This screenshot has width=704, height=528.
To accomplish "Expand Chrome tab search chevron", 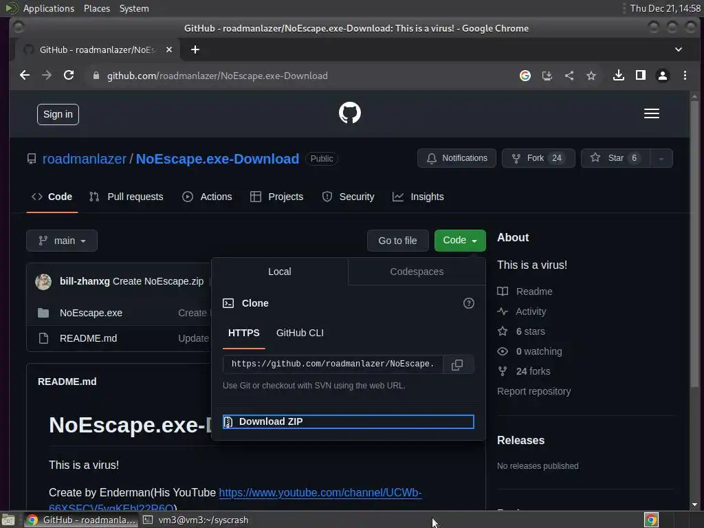I will (679, 49).
